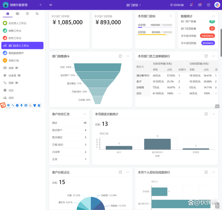This screenshot has height=210, width=222.
Task: Expand the 部门领导 dropdown in header
Action: 134,5
